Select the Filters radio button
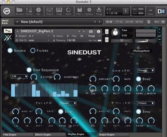 tap(33, 51)
